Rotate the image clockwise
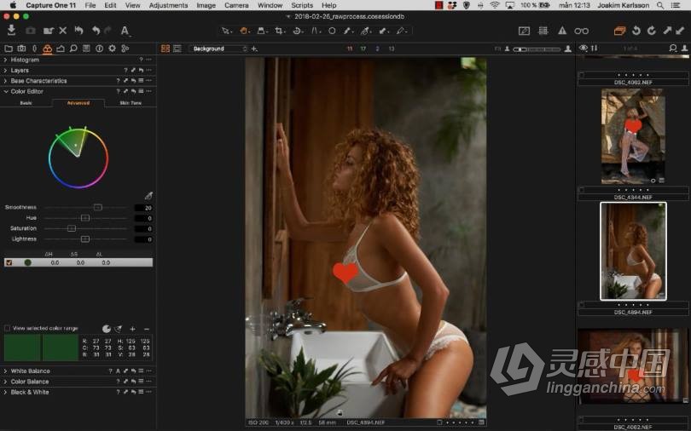Image resolution: width=691 pixels, height=431 pixels. coord(652,31)
